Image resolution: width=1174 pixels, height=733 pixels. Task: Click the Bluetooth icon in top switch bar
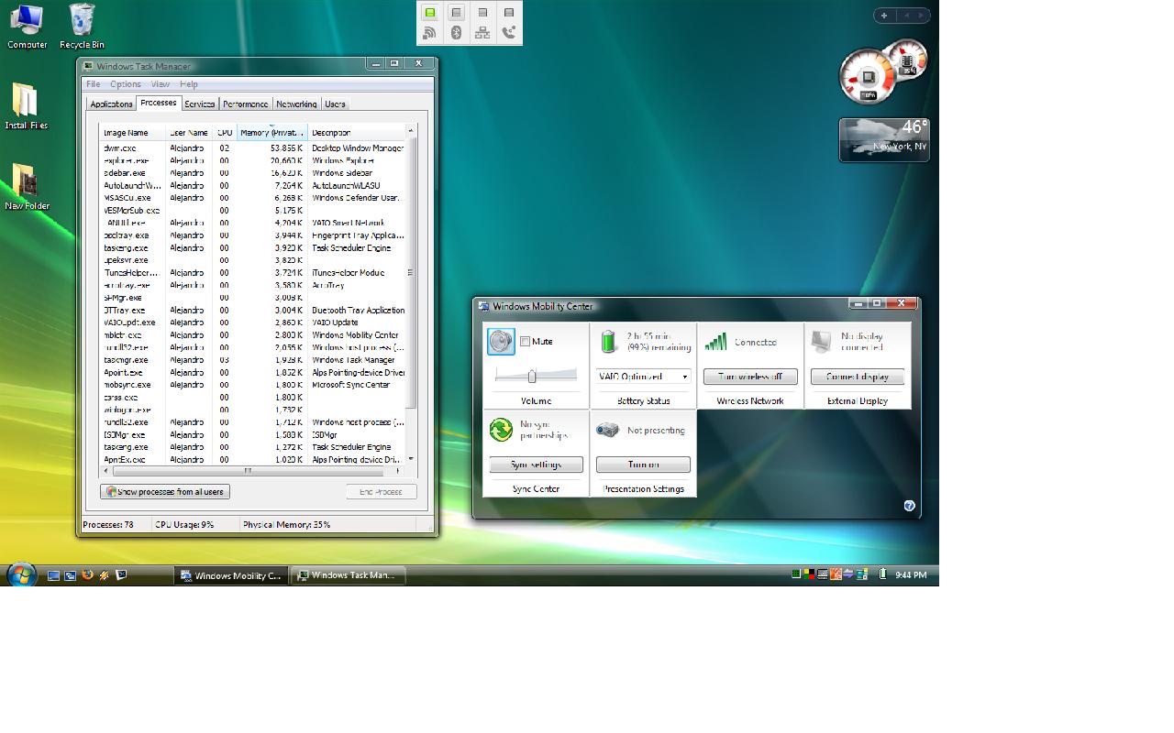(x=456, y=33)
